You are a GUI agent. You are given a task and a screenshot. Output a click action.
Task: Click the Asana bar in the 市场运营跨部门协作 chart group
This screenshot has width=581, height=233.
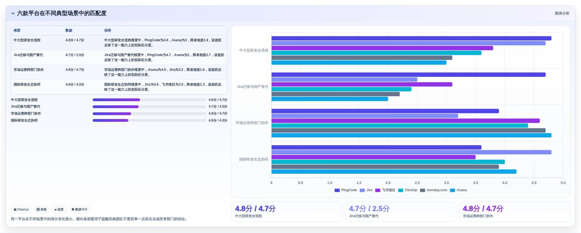coord(411,135)
